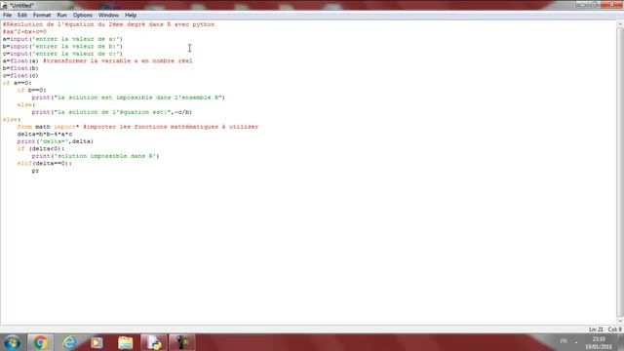The image size is (624, 351).
Task: Click the FR language indicator in the tray
Action: point(564,341)
